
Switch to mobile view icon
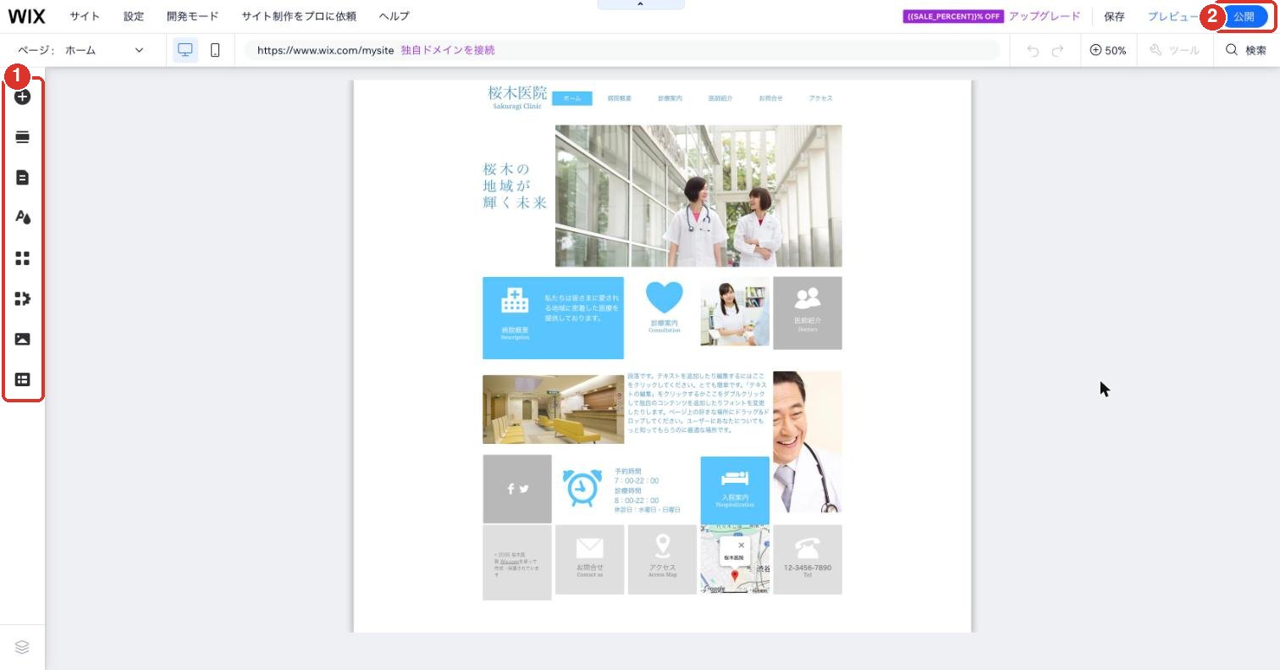(x=215, y=50)
